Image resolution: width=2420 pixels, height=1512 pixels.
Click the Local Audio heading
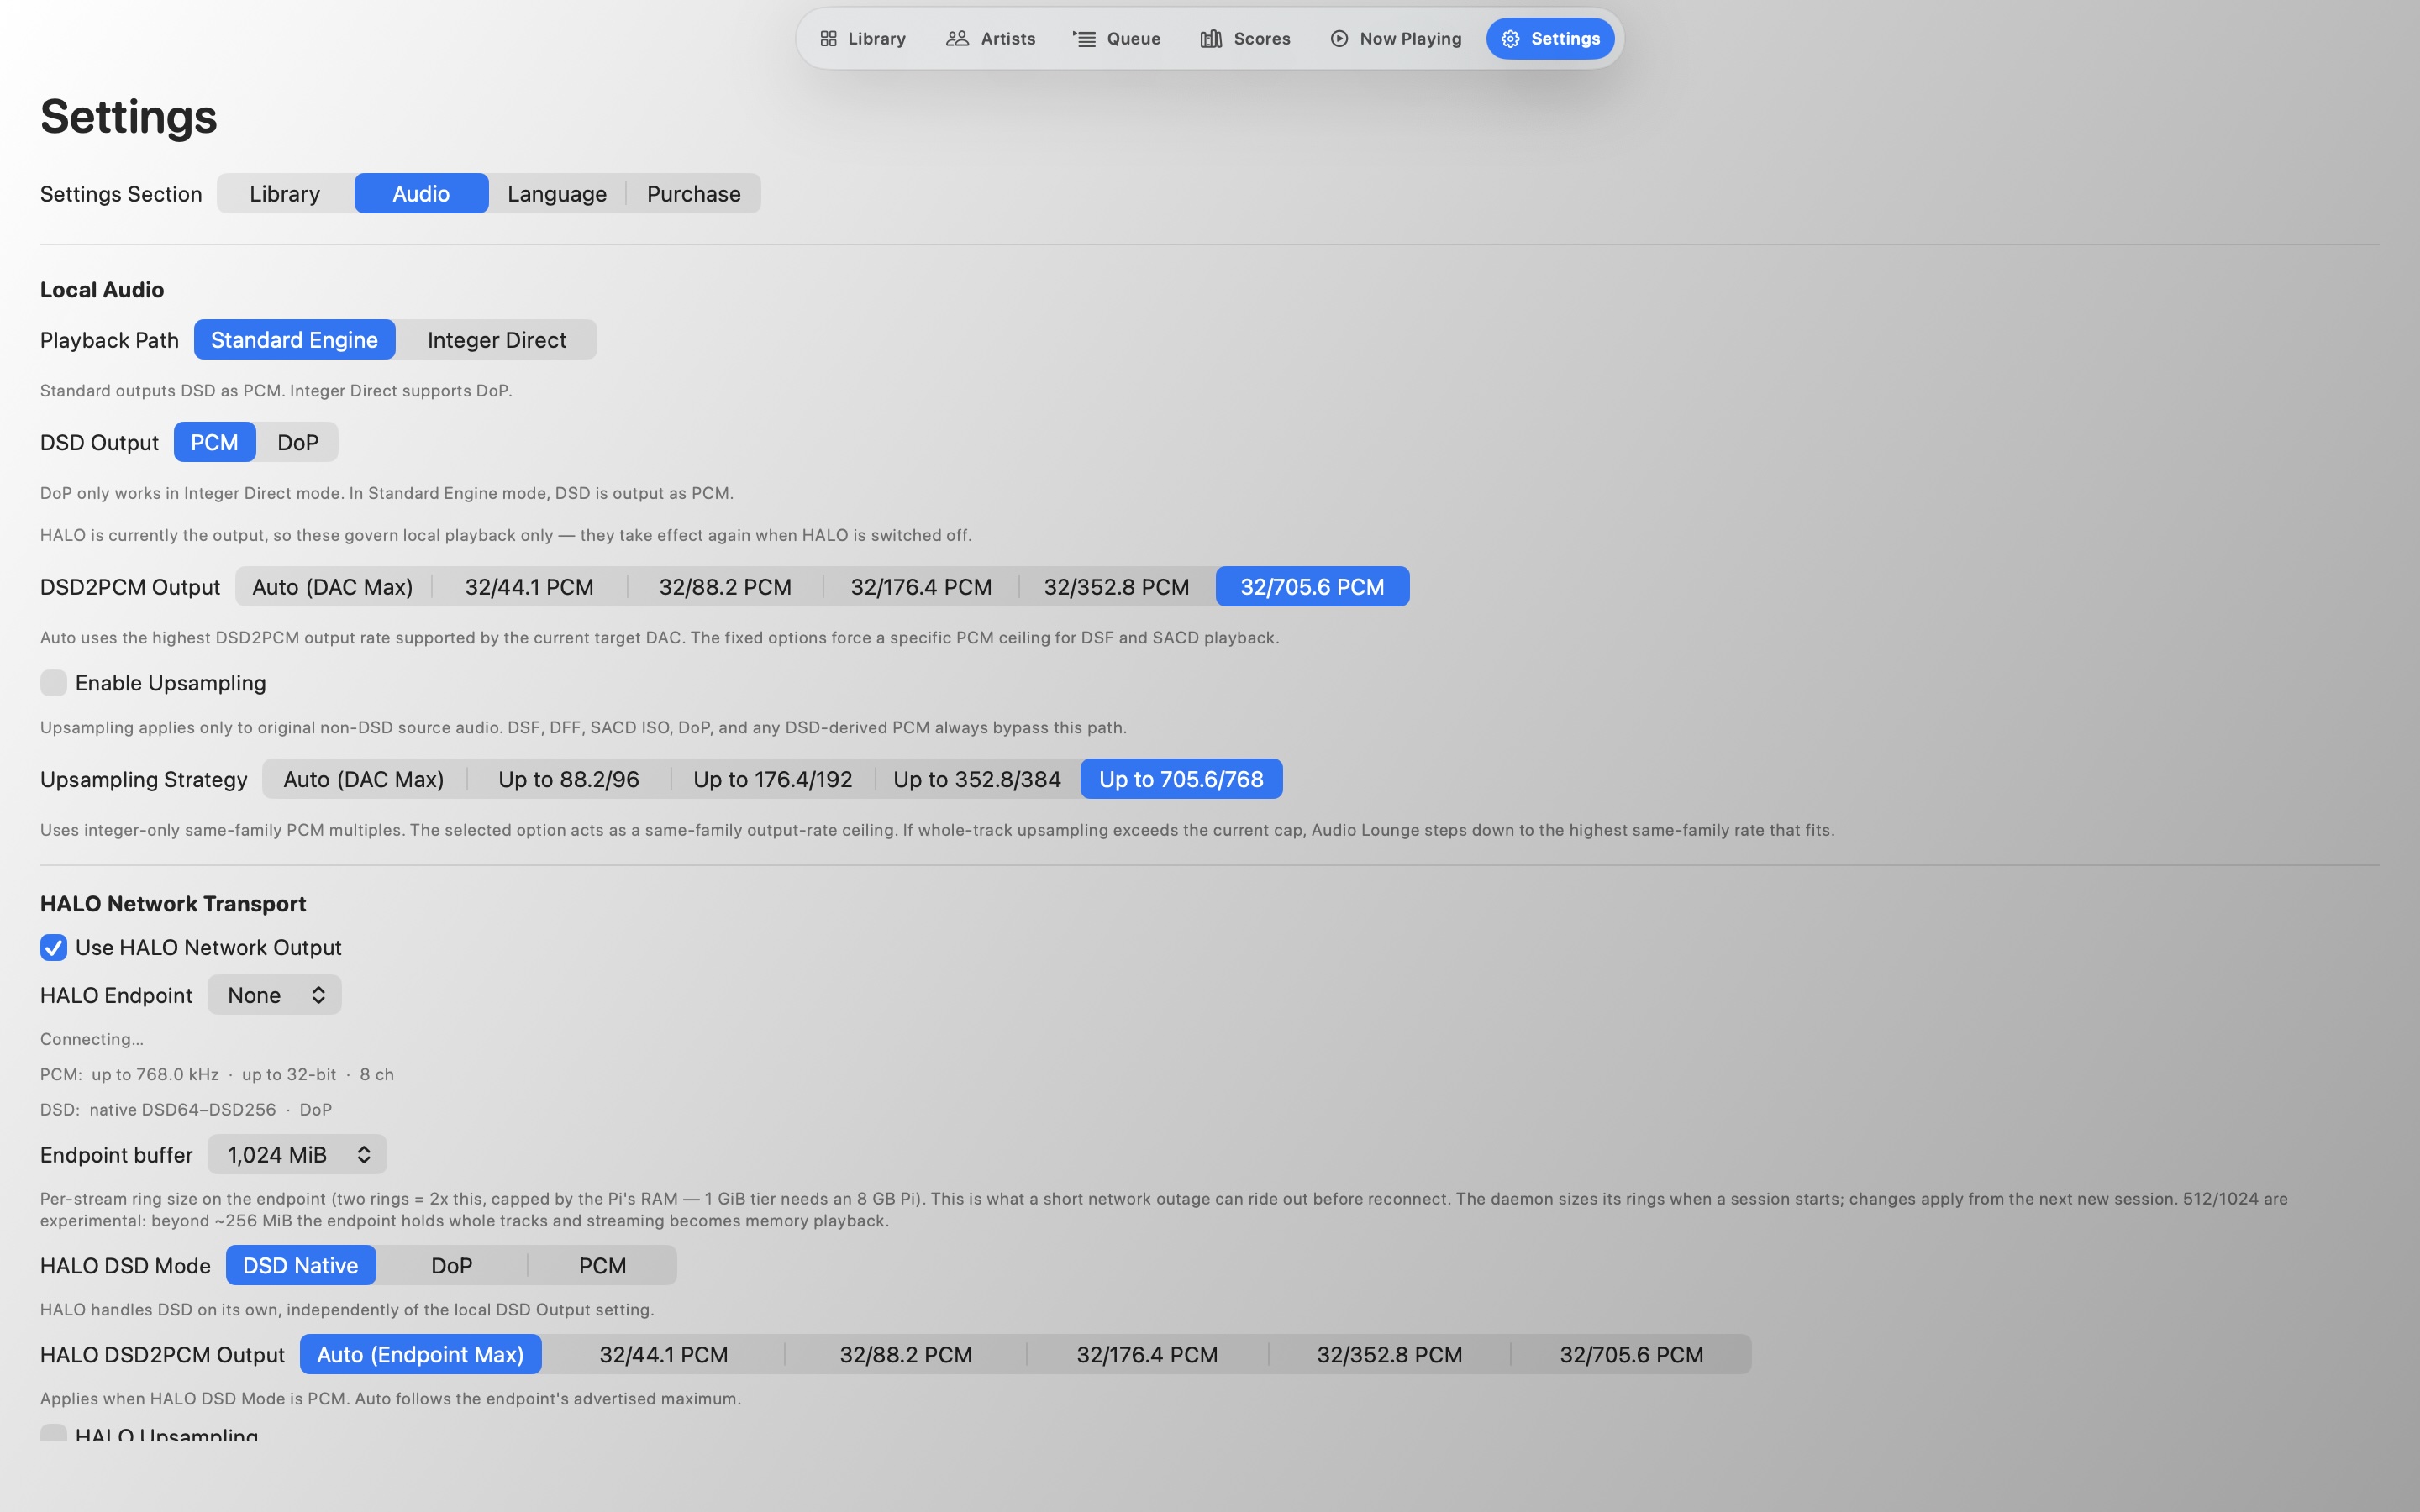(102, 290)
